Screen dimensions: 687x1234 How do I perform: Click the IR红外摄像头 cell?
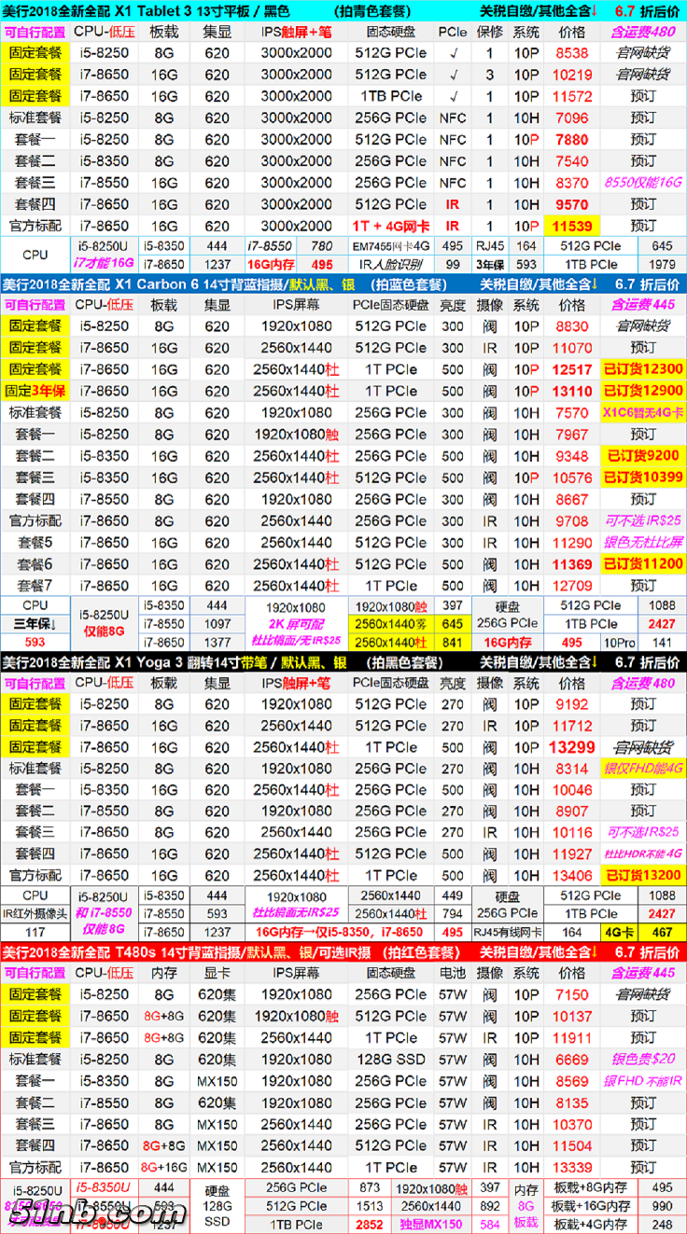pos(35,913)
